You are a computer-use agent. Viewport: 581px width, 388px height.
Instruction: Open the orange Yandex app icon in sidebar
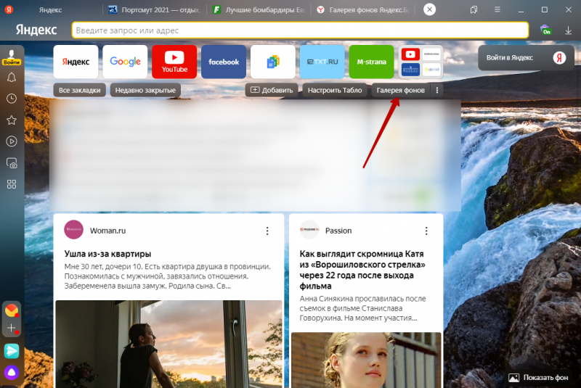tap(12, 310)
